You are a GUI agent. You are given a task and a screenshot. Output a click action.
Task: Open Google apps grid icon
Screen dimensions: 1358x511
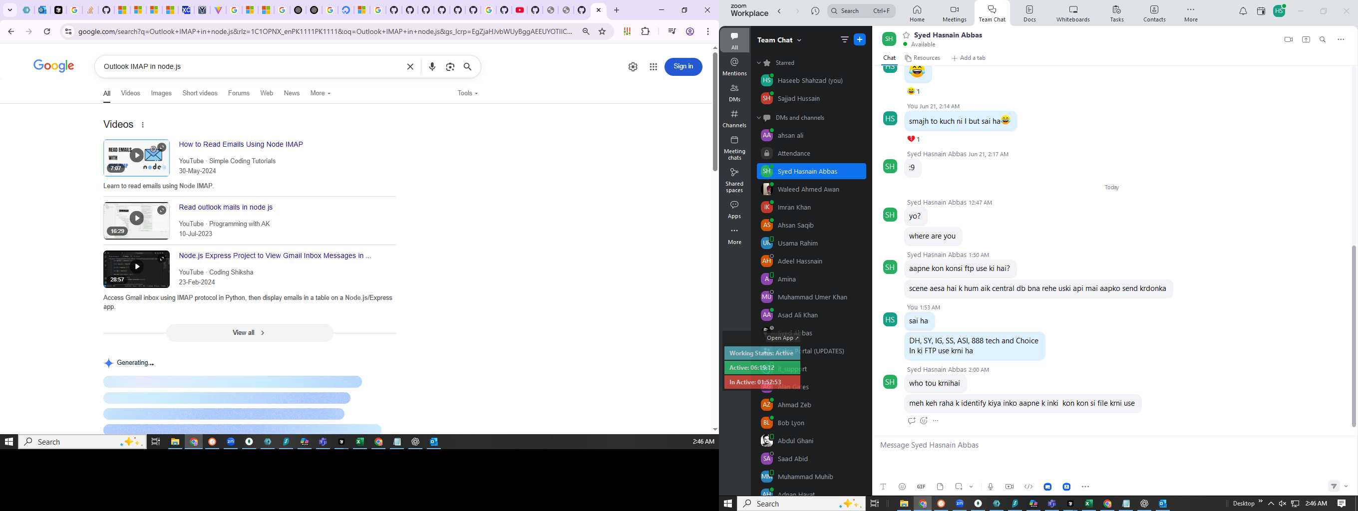pyautogui.click(x=653, y=66)
